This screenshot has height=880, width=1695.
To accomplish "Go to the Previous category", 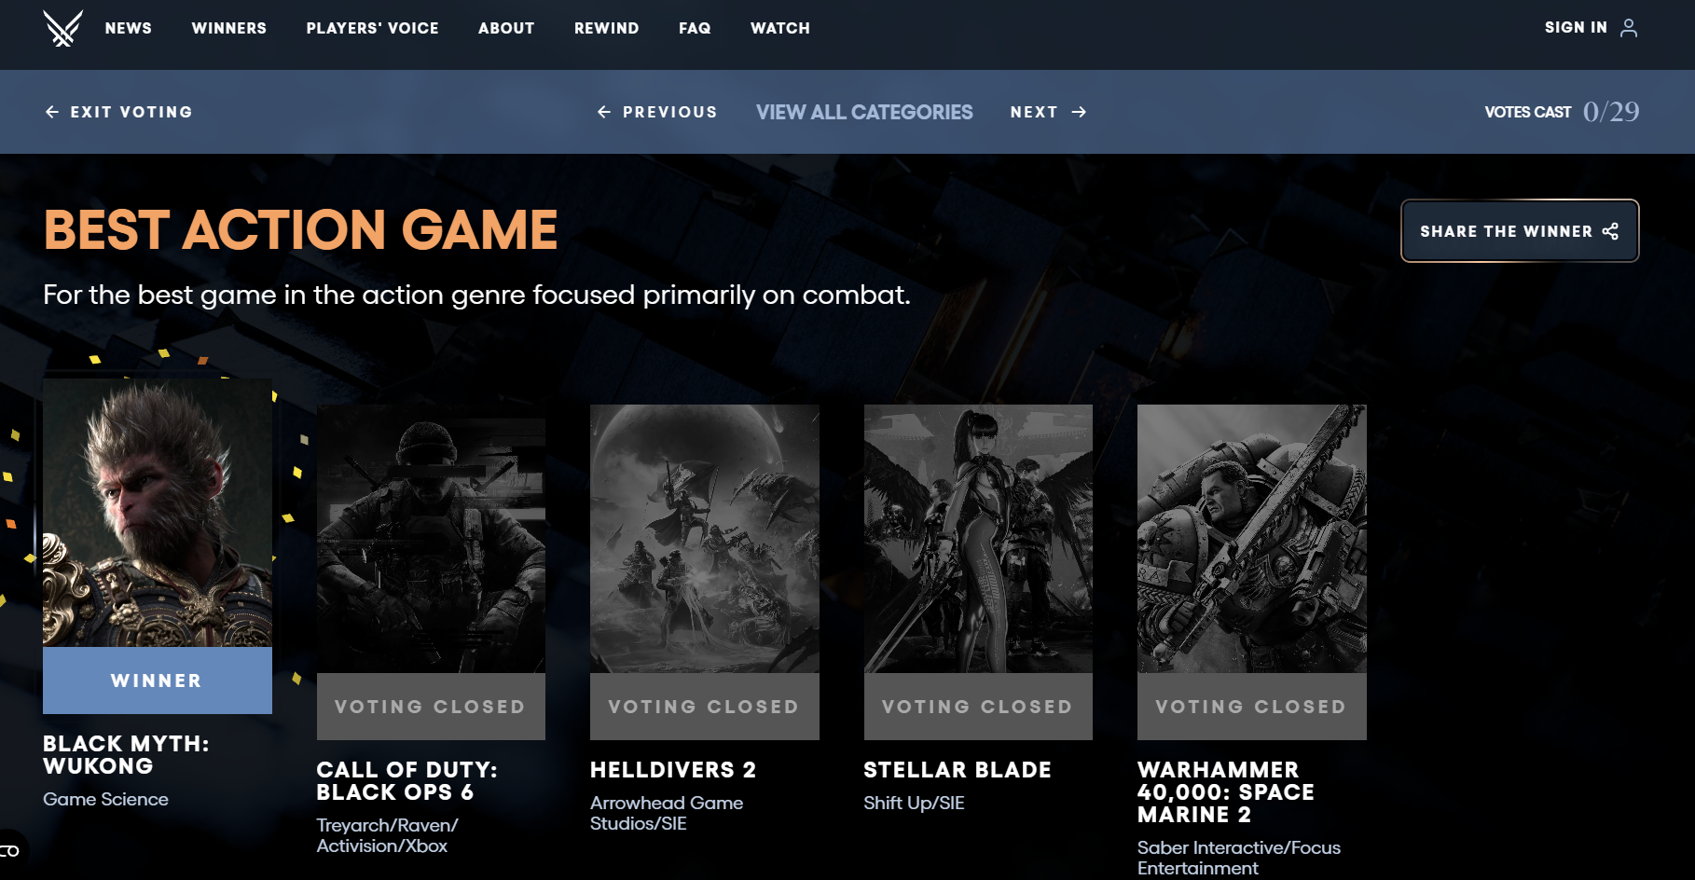I will pyautogui.click(x=670, y=112).
